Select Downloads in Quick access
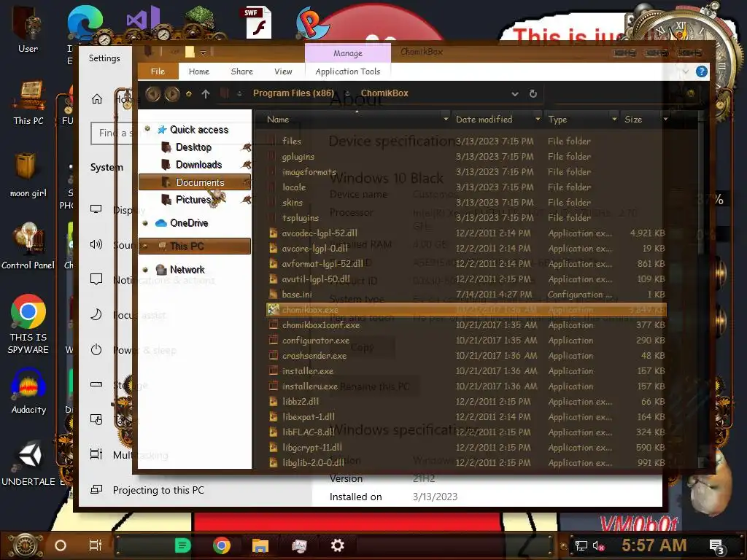 tap(198, 165)
